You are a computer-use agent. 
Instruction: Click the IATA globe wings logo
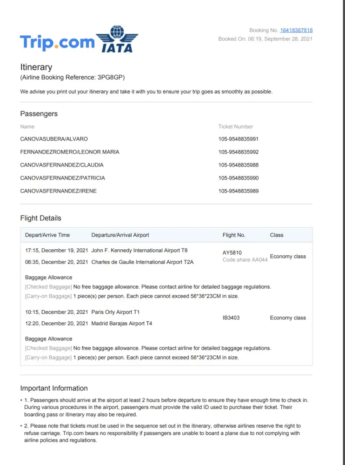(117, 39)
